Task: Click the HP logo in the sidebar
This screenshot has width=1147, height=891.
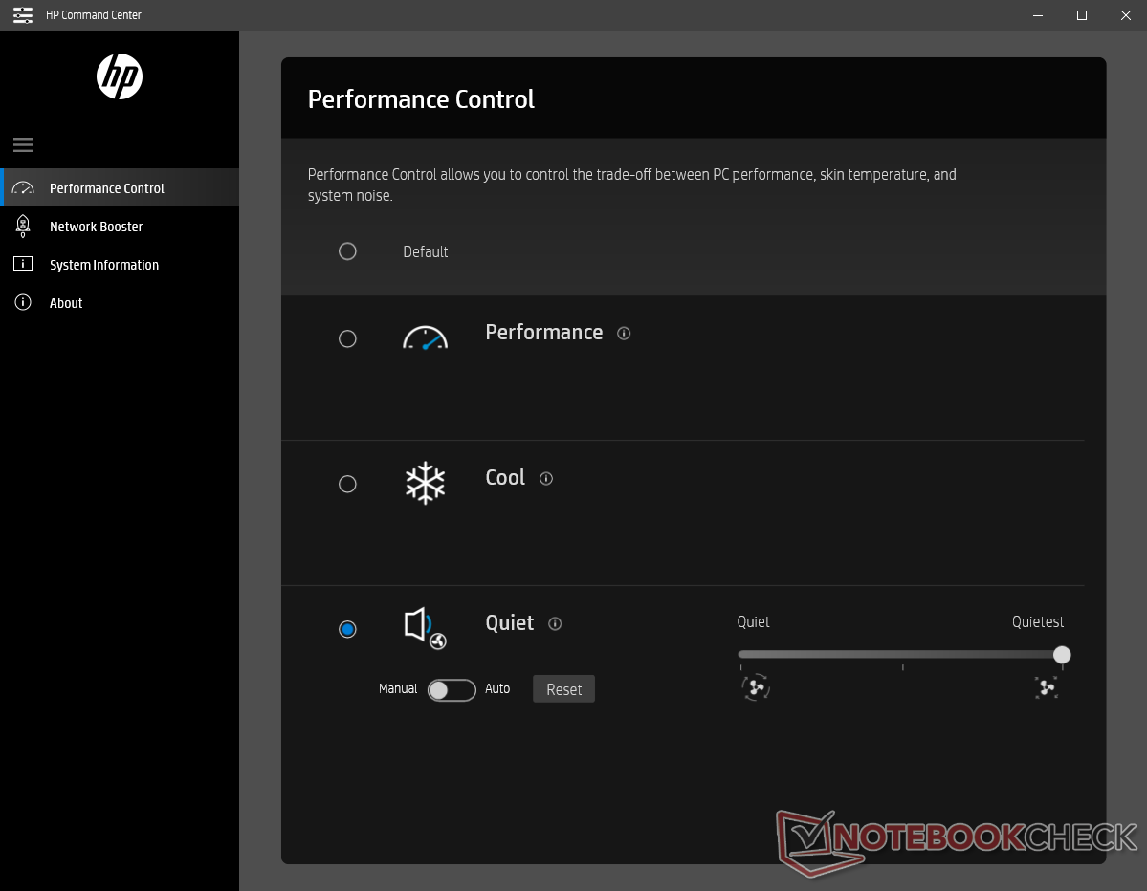Action: [120, 76]
